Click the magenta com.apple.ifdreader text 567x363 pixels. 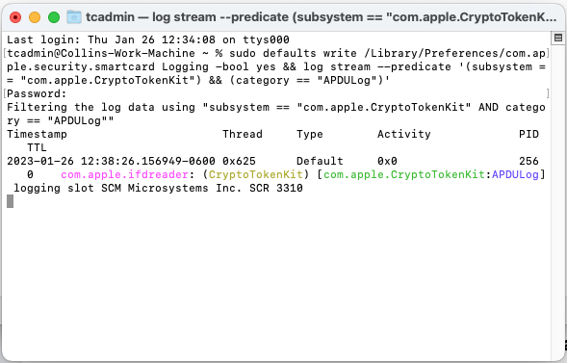pyautogui.click(x=125, y=174)
